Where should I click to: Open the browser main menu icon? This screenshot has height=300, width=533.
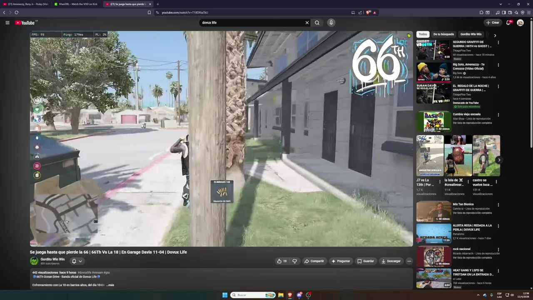pyautogui.click(x=529, y=12)
